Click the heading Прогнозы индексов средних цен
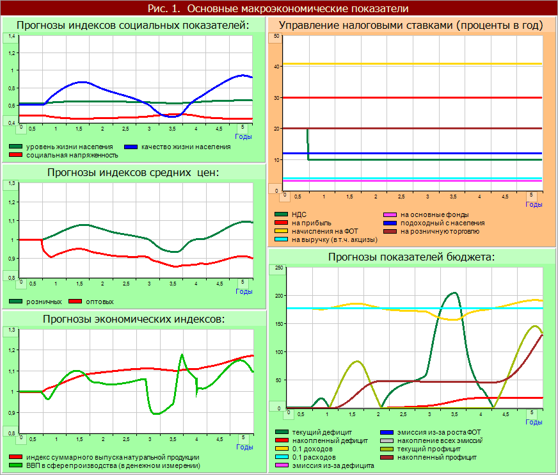 pyautogui.click(x=133, y=172)
